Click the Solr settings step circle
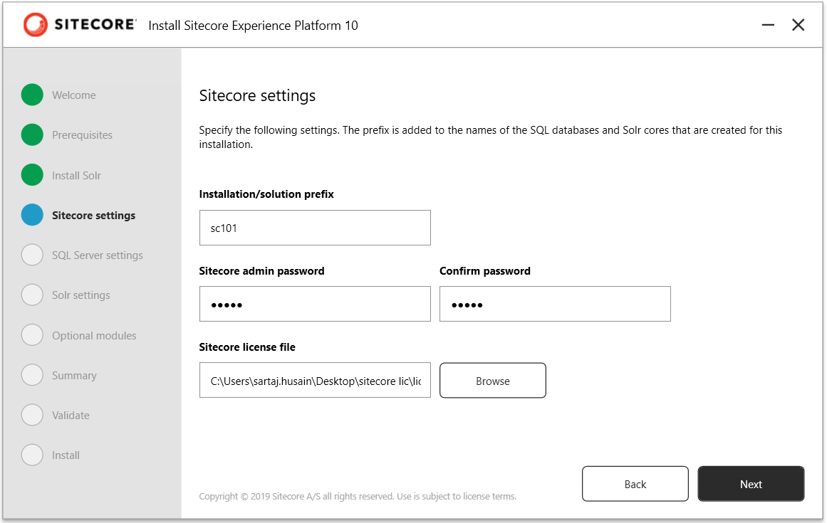The height and width of the screenshot is (523, 827). (x=32, y=295)
